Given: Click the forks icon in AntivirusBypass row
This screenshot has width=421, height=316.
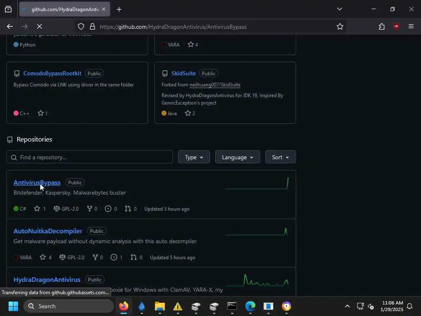Looking at the screenshot, I should pyautogui.click(x=89, y=209).
